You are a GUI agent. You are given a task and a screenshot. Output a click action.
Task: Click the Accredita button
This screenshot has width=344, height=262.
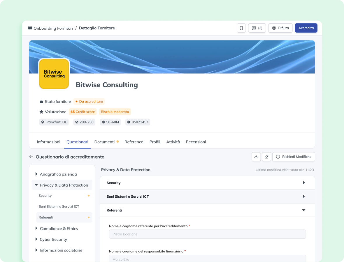[x=306, y=28]
